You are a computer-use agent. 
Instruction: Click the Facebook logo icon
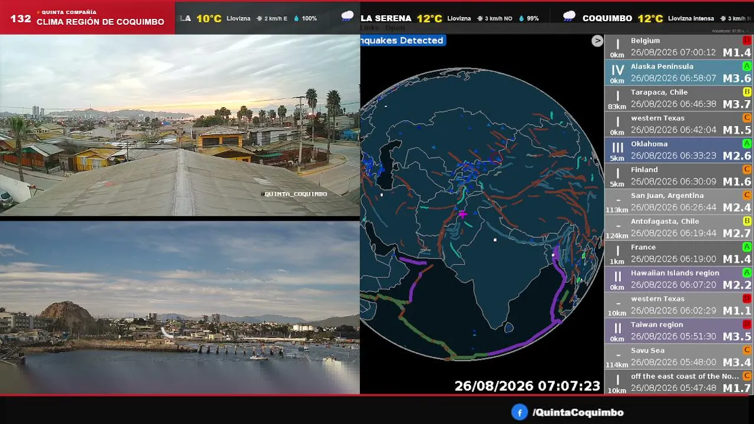(x=519, y=412)
